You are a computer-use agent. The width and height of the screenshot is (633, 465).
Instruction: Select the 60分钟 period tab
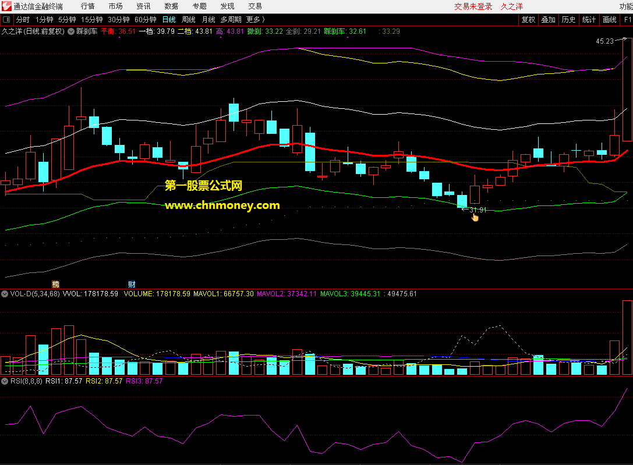pyautogui.click(x=146, y=19)
